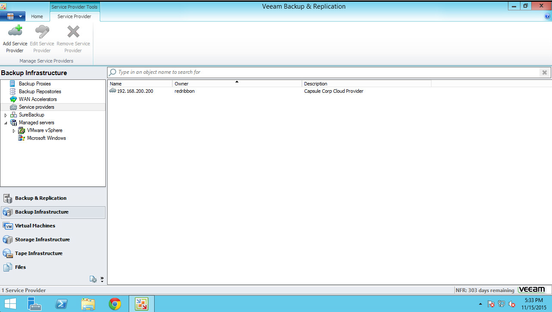
Task: Click the Veeam logo in status bar
Action: click(532, 290)
